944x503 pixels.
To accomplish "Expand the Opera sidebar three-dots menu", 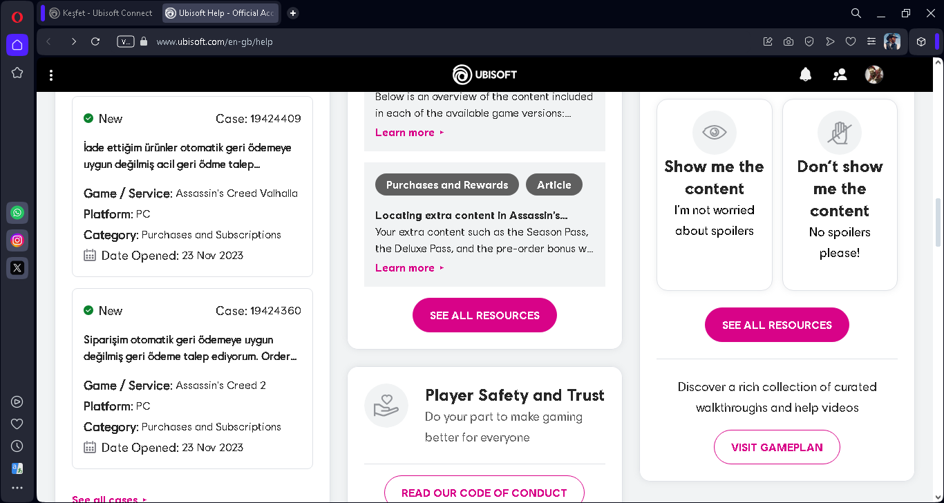I will click(17, 488).
